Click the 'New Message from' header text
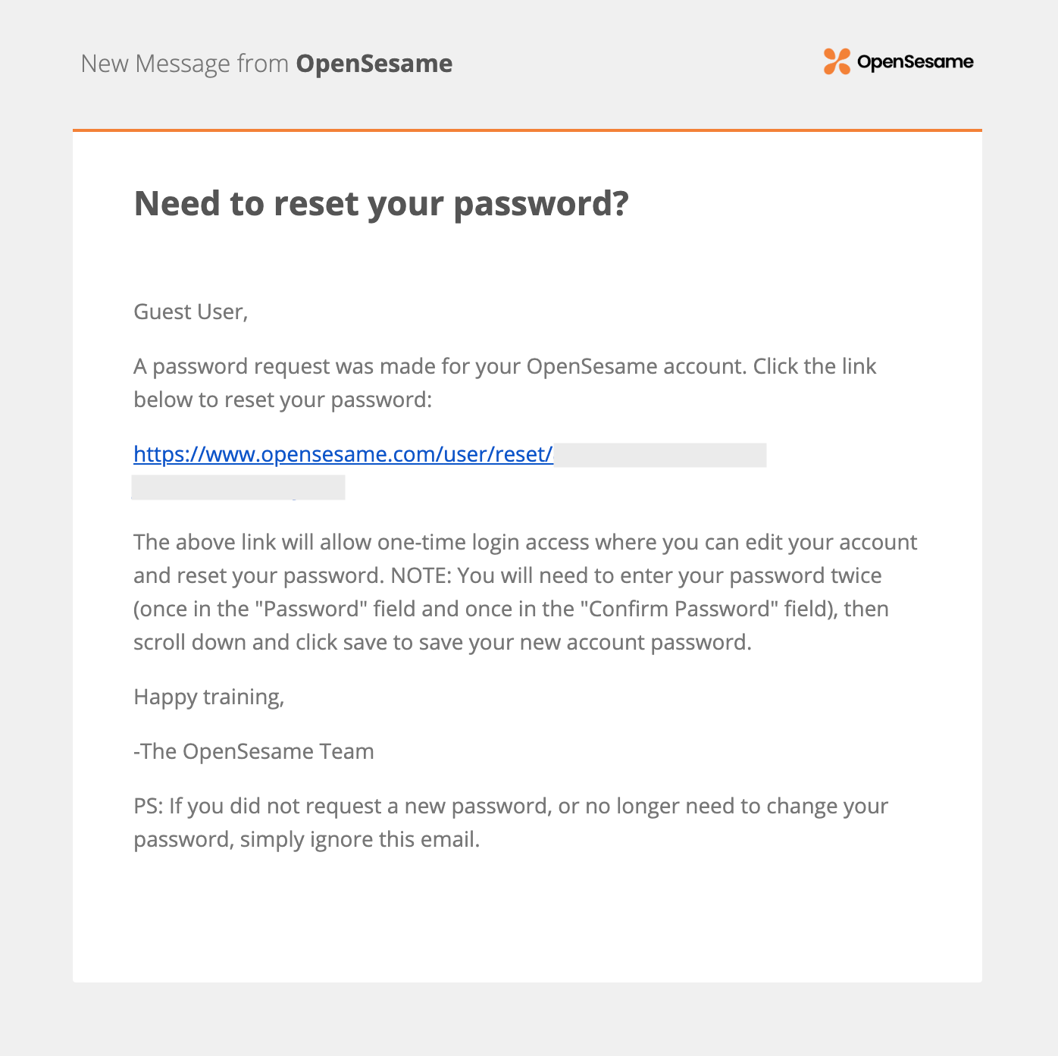This screenshot has height=1056, width=1058. tap(185, 64)
